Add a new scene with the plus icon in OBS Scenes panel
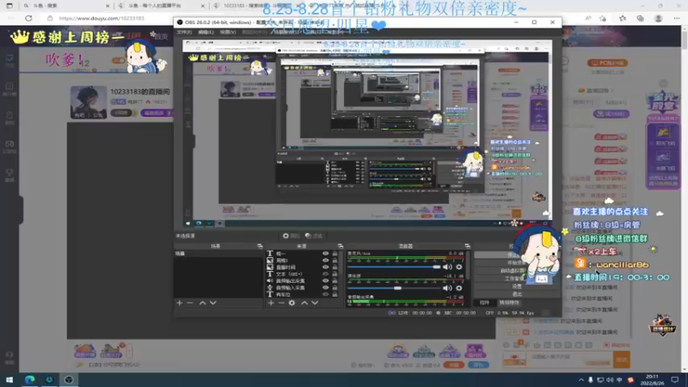The height and width of the screenshot is (387, 688). pyautogui.click(x=180, y=303)
